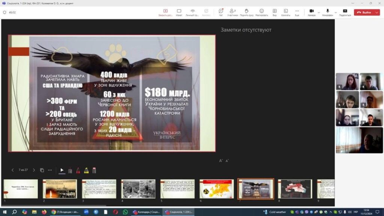The height and width of the screenshot is (216, 384).
Task: Open the Комнаты breakout rooms
Action: pos(285,12)
